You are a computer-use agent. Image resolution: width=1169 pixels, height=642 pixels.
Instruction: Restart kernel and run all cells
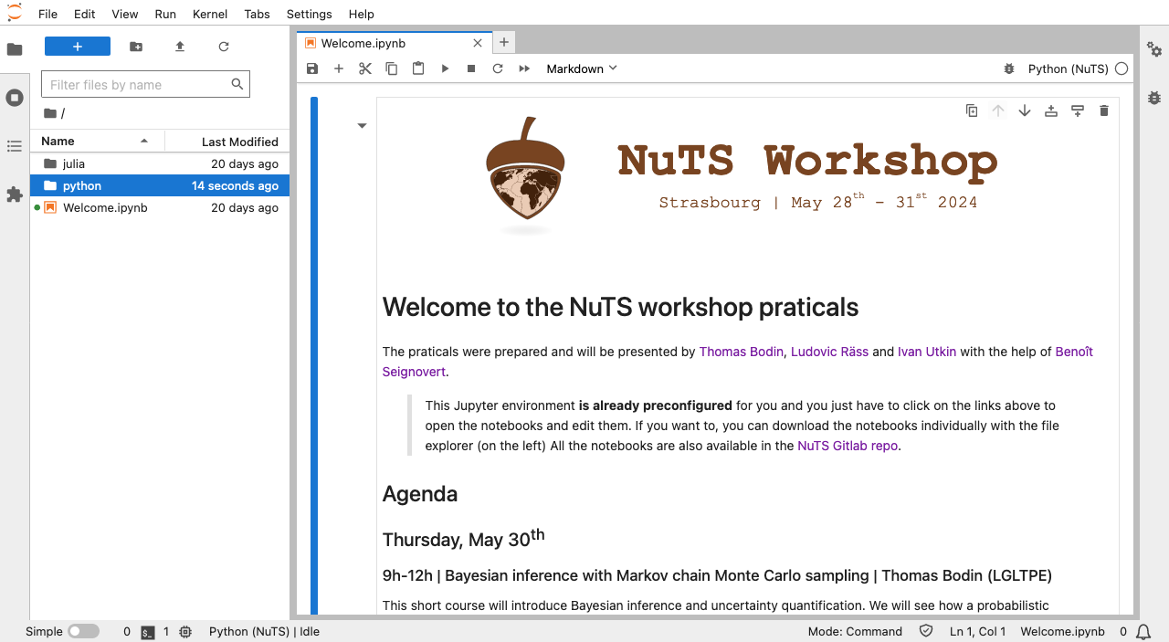[x=524, y=68]
